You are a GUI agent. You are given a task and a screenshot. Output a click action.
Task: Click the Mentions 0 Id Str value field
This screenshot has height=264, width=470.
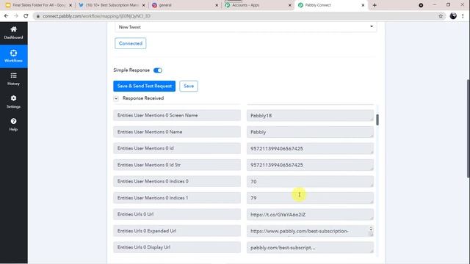(310, 165)
